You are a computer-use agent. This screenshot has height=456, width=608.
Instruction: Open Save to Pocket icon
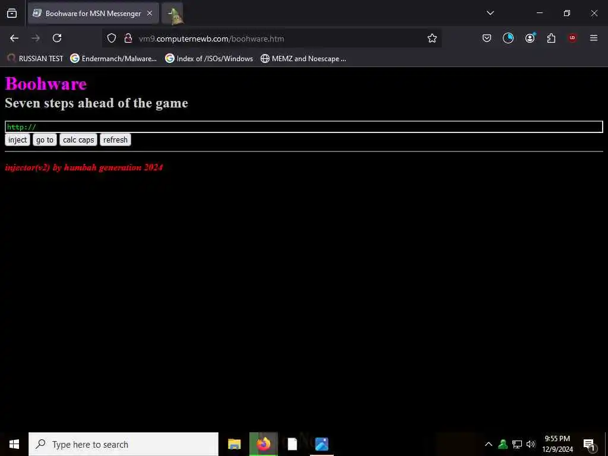pyautogui.click(x=487, y=38)
